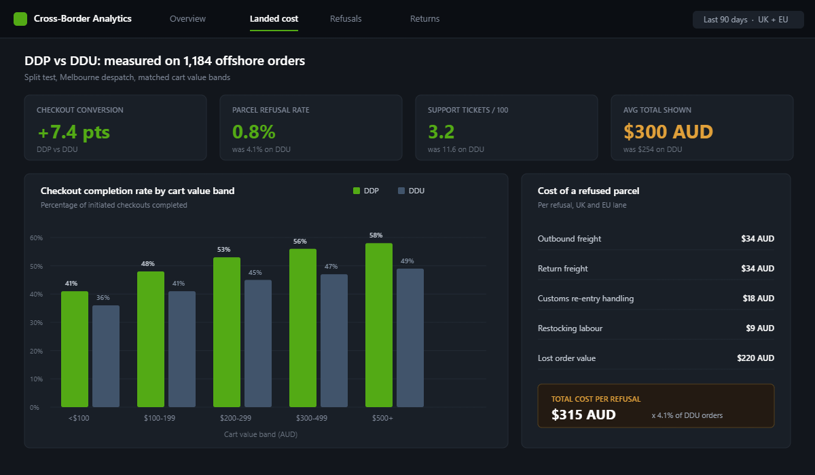
Task: Click the x 4.1% of DDU orders note
Action: tap(687, 415)
